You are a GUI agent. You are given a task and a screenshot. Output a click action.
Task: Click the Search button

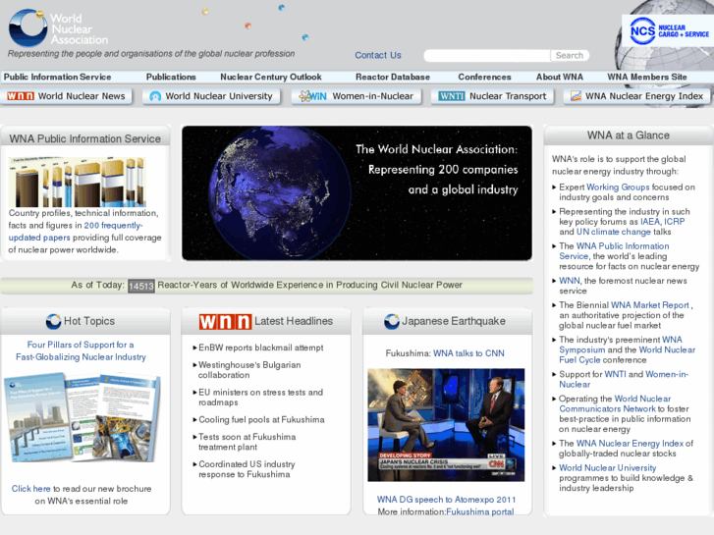coord(570,55)
